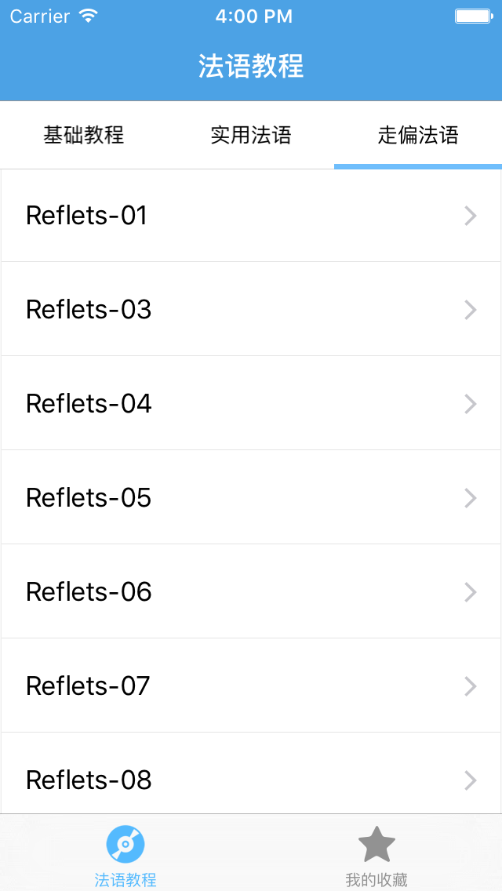Switch to the 实用法语 tab

point(251,135)
